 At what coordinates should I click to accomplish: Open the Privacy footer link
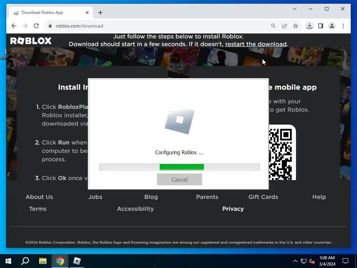tap(233, 209)
